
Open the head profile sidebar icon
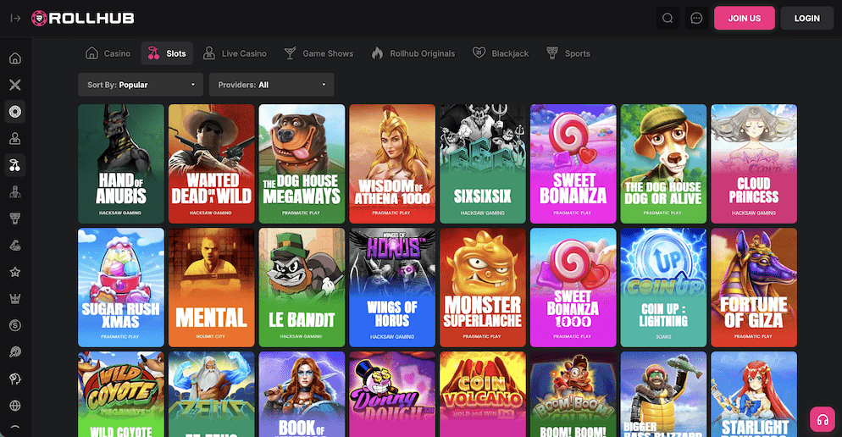pyautogui.click(x=15, y=379)
